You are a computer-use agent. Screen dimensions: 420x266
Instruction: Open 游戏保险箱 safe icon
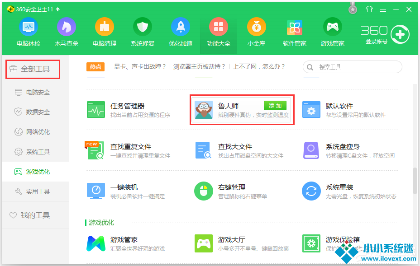[x=311, y=243]
